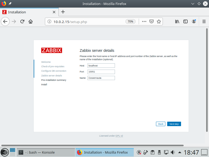Screen dimensions: 209x157
Task: Open page actions three-dot menu
Action: click(x=144, y=21)
